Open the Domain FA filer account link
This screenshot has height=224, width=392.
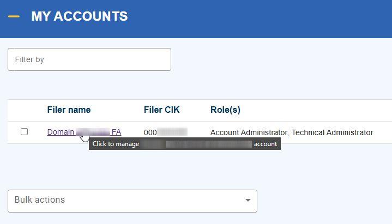click(84, 132)
